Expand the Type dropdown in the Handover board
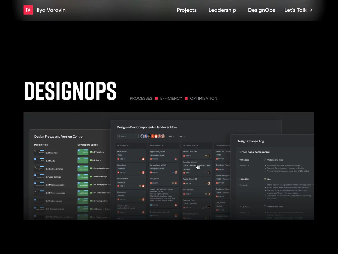The width and height of the screenshot is (338, 254). (x=181, y=136)
